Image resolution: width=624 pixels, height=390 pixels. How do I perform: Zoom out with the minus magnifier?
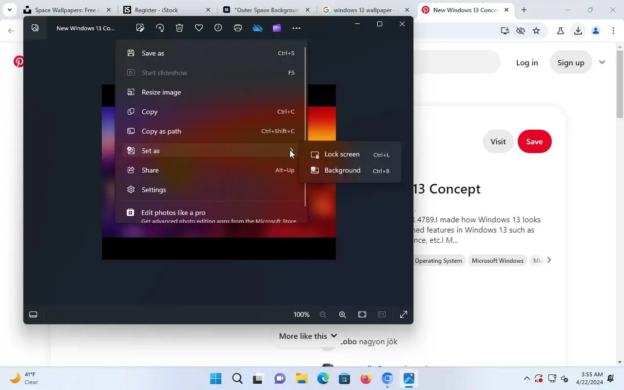tap(323, 315)
